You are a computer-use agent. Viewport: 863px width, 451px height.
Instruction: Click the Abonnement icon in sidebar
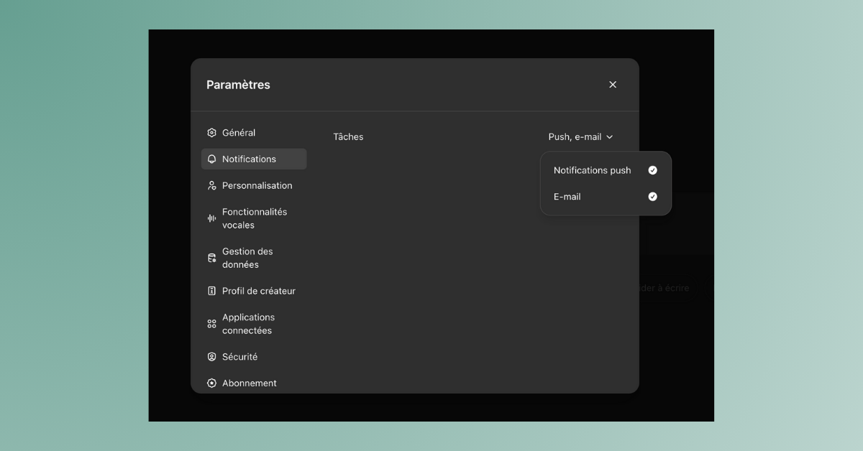pos(211,383)
